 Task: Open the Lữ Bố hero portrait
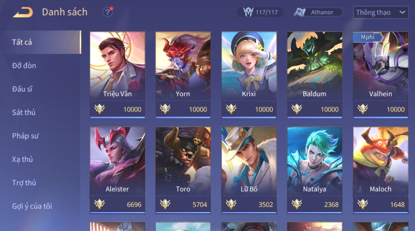click(249, 161)
